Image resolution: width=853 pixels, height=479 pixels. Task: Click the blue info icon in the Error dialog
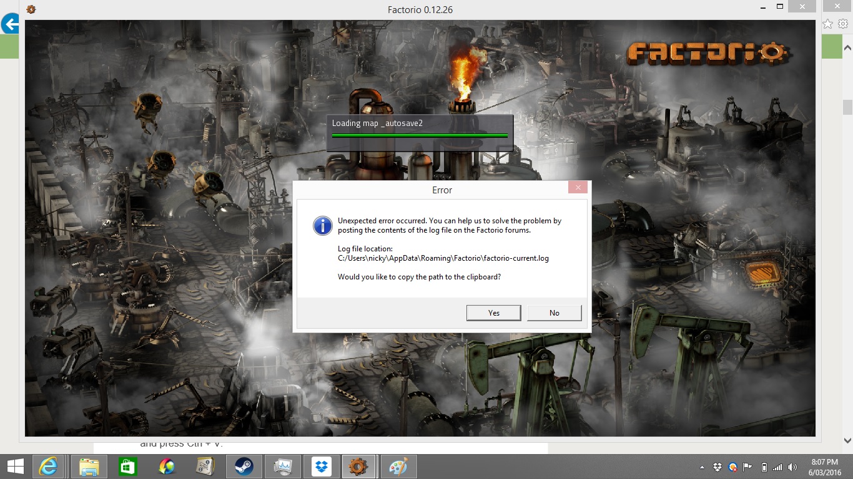pyautogui.click(x=322, y=226)
